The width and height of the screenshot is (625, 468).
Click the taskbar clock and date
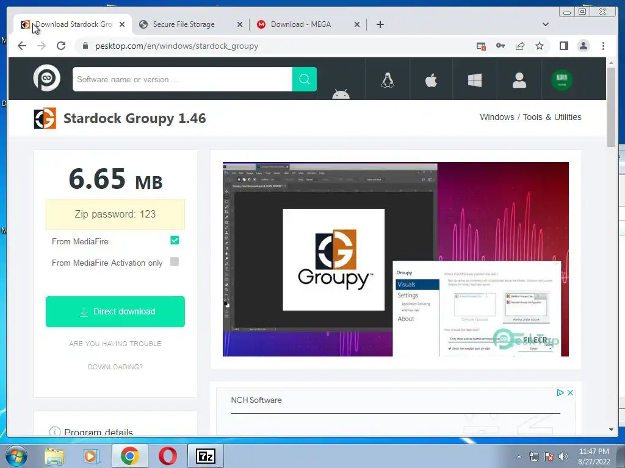coord(594,456)
